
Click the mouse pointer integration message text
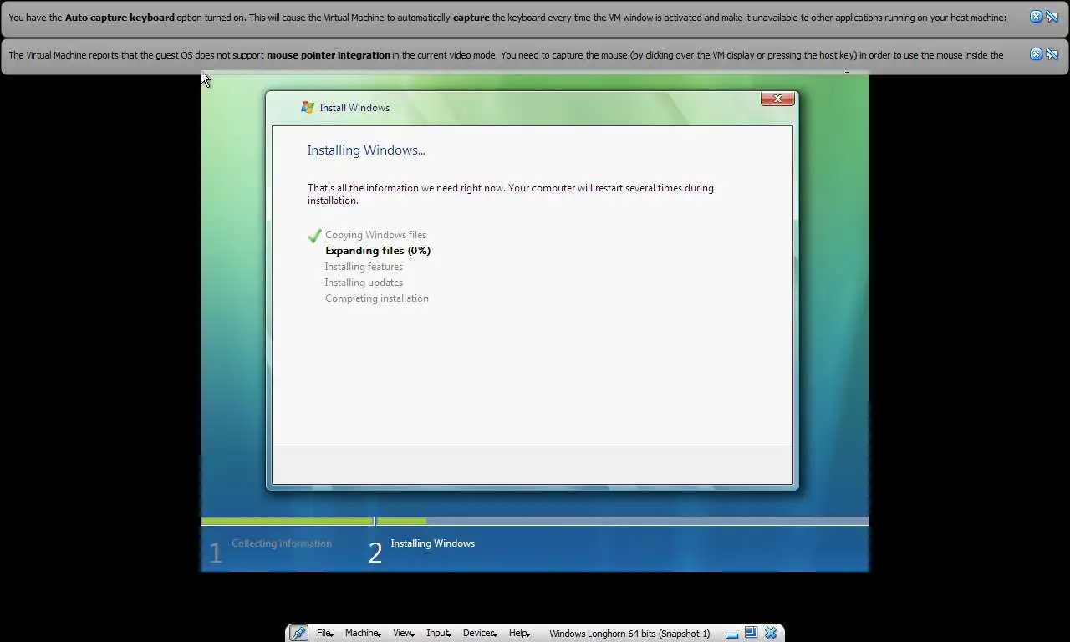(506, 55)
